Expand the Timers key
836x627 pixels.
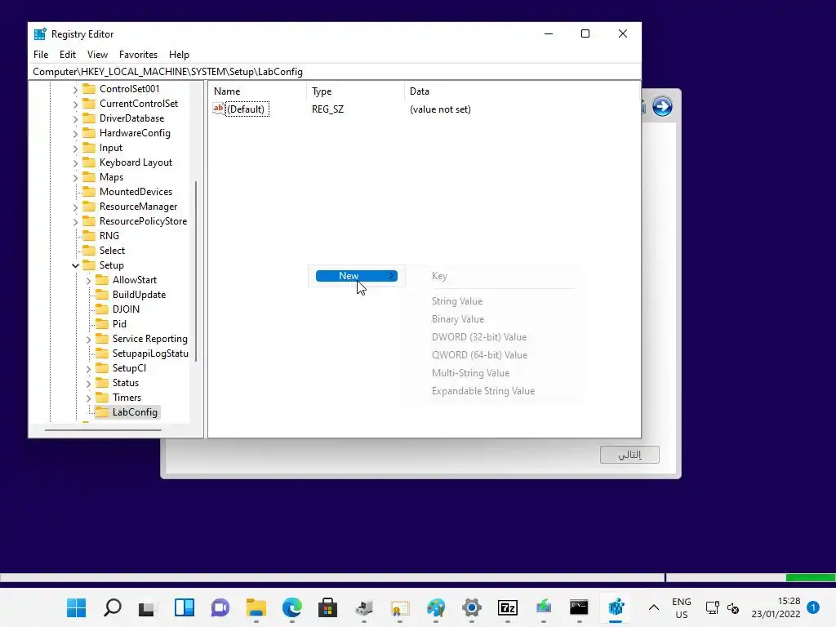click(88, 398)
